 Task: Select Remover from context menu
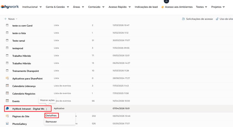click(x=51, y=122)
